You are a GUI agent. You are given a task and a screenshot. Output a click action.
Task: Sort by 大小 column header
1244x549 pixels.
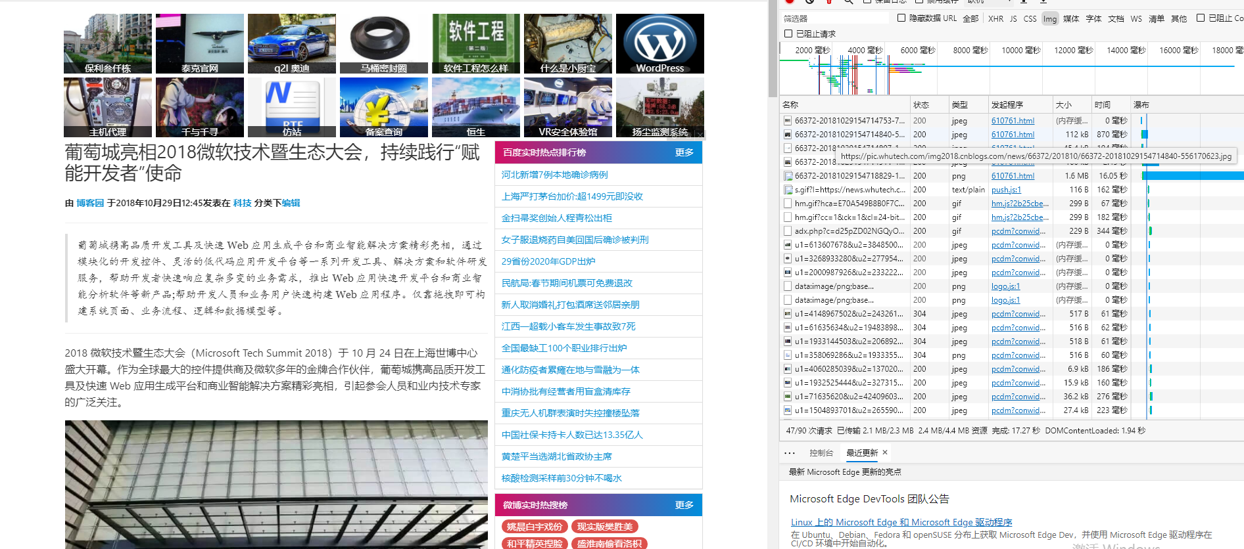1072,105
